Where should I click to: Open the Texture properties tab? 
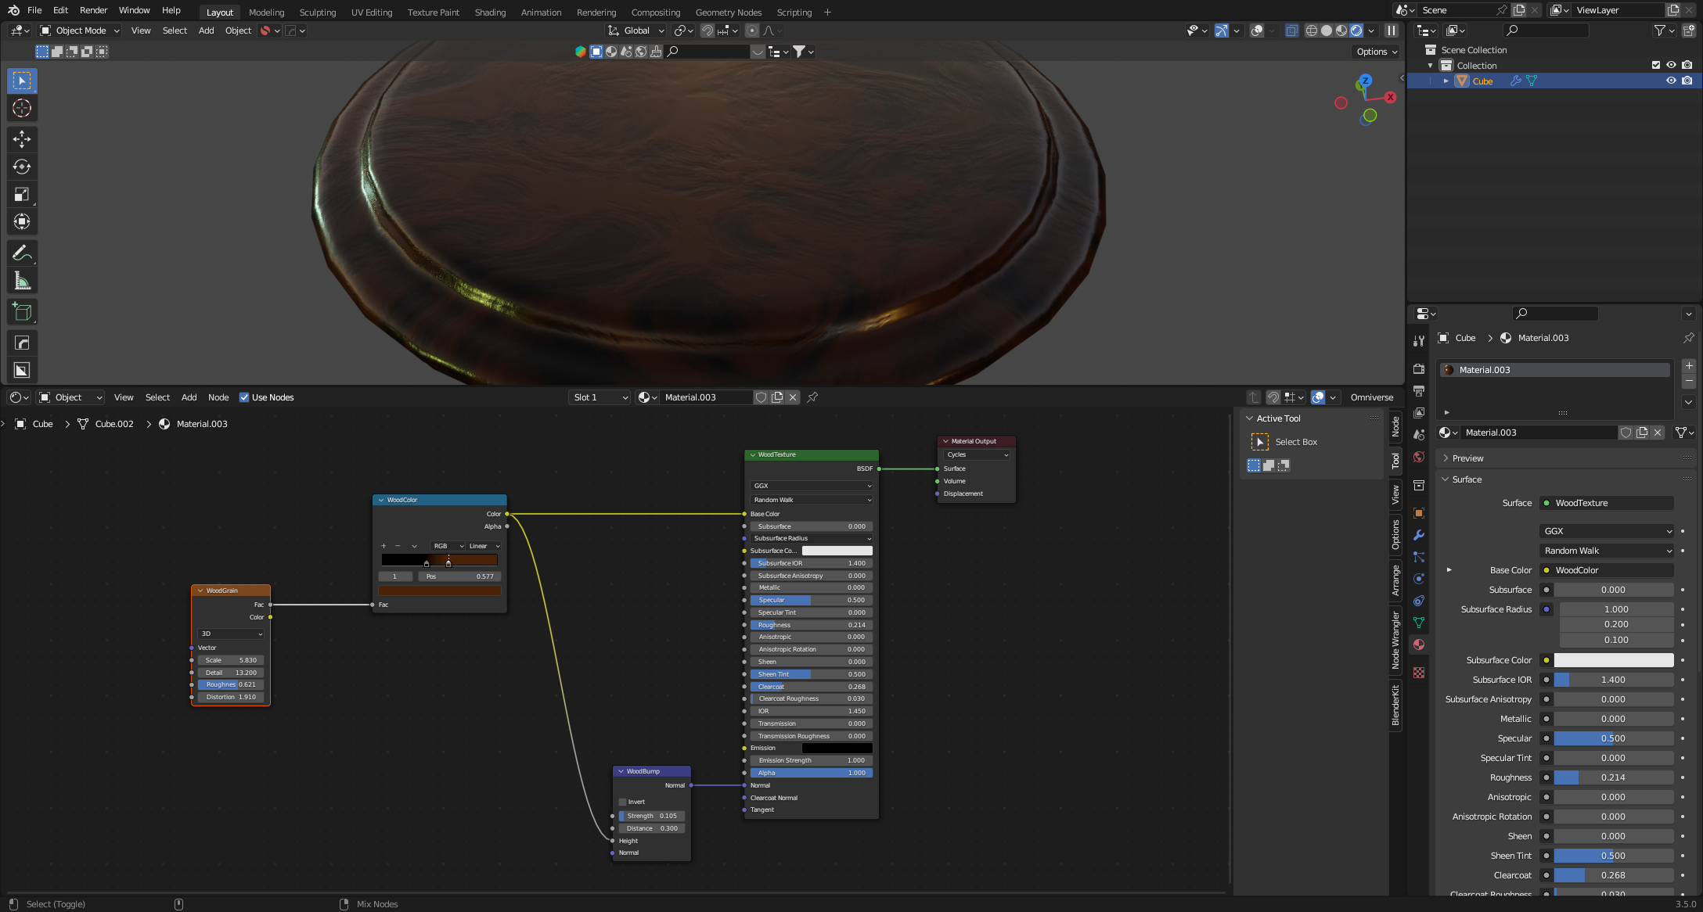pyautogui.click(x=1419, y=673)
